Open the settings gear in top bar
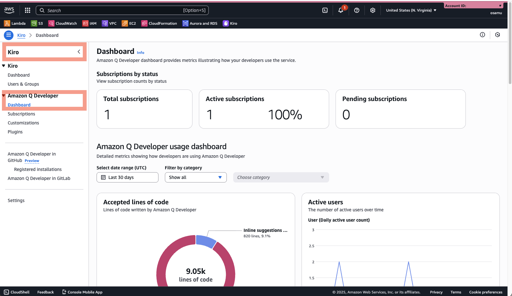 (372, 10)
